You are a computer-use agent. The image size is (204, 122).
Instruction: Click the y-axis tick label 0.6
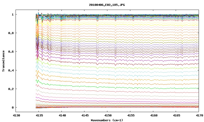tap(11, 52)
